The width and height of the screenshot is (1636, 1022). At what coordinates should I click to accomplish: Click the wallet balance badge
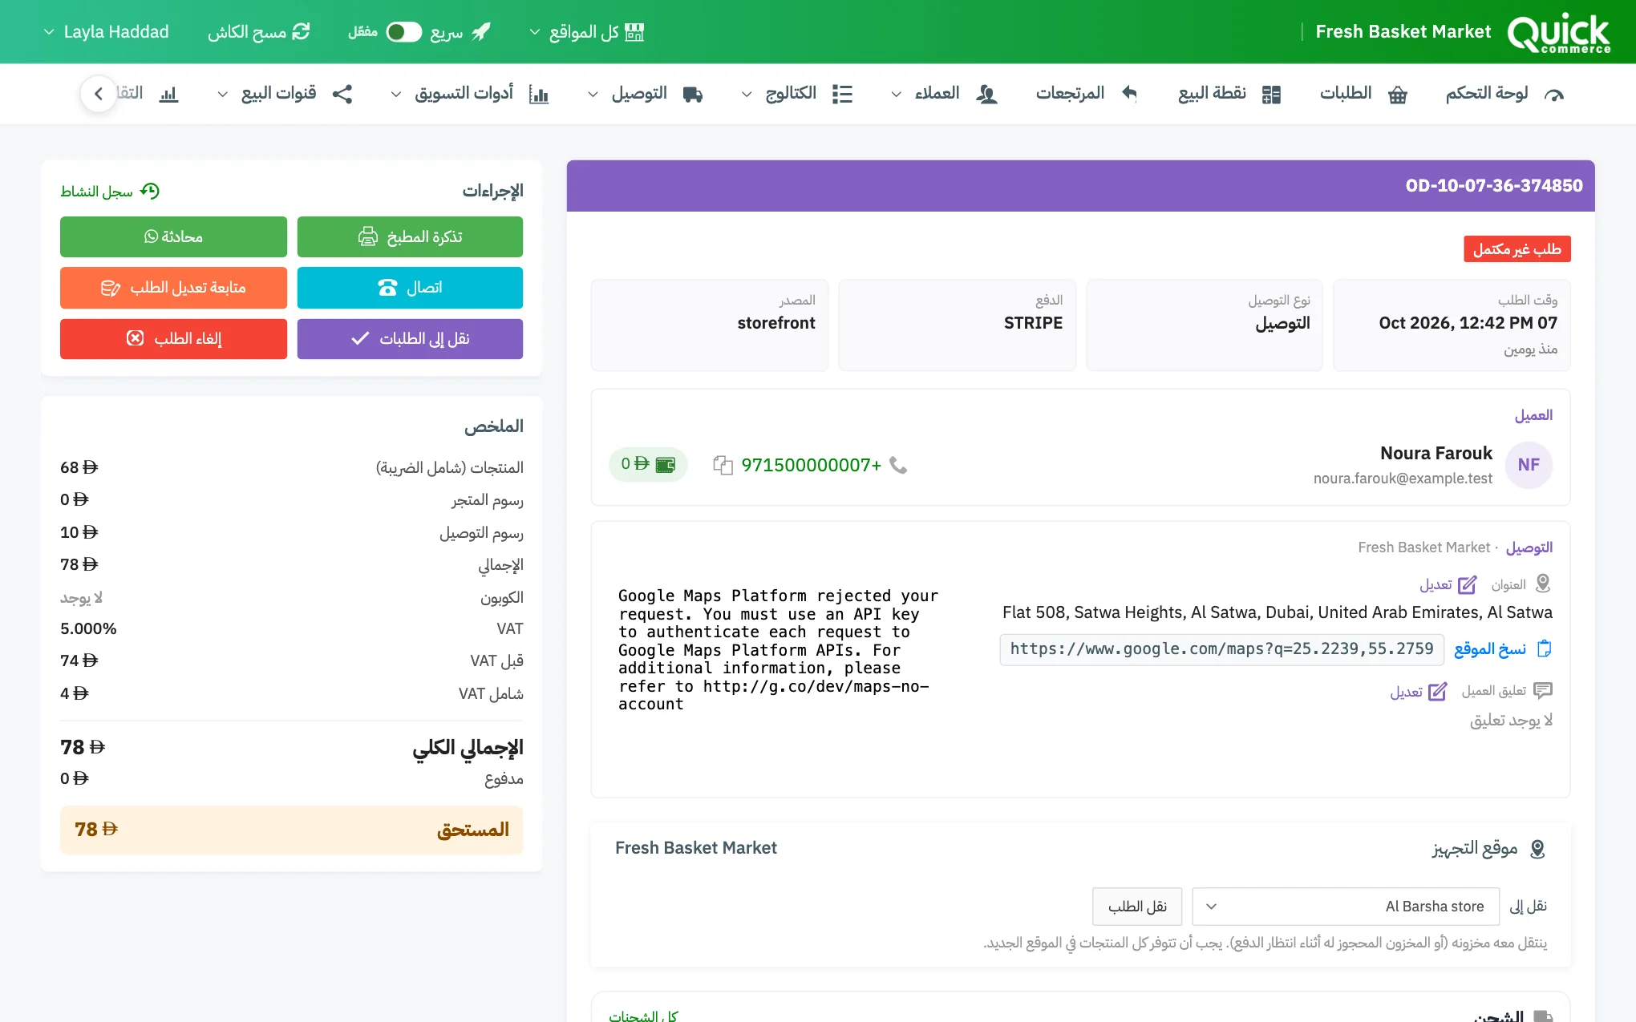point(648,464)
